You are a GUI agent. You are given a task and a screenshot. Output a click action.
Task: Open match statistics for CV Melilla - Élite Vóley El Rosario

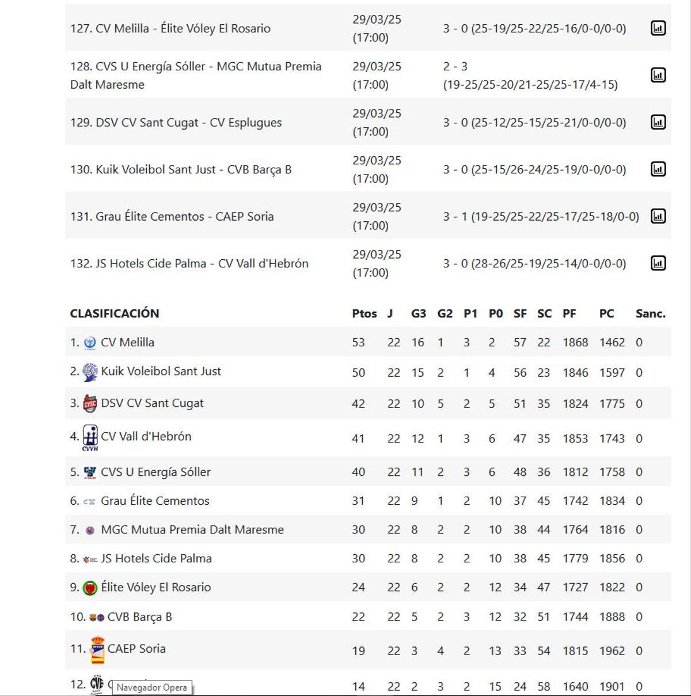[x=658, y=28]
